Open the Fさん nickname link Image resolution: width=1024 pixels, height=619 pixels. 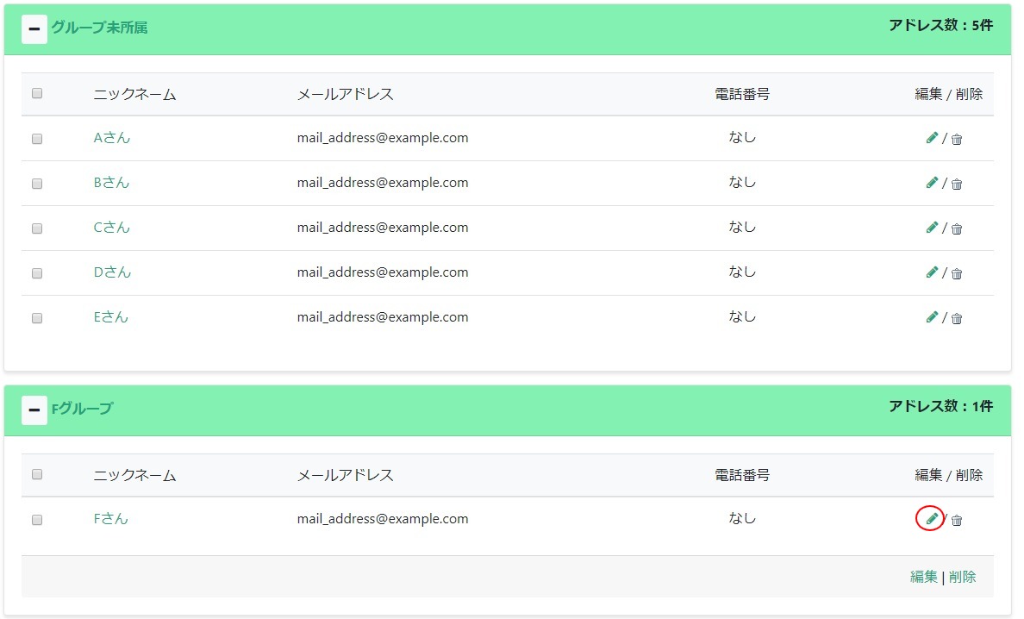[x=111, y=519]
